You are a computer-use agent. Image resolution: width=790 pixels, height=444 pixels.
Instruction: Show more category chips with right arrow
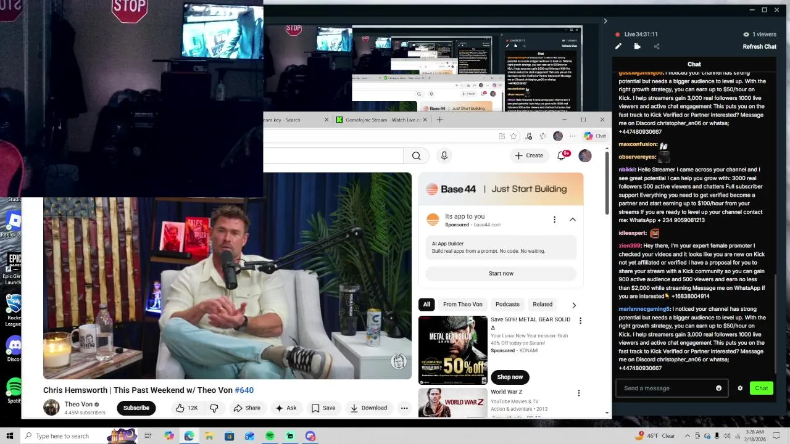pos(574,305)
